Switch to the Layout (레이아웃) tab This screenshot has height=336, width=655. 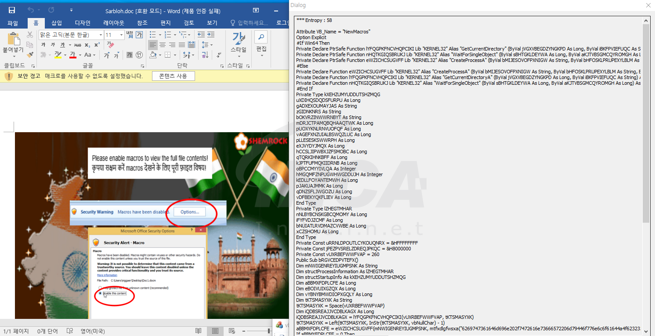pos(114,23)
